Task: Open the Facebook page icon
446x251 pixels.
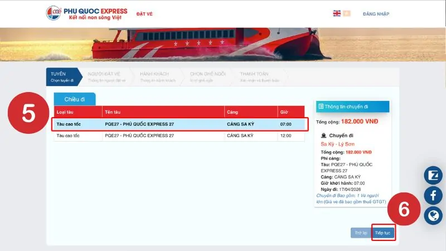Action: [433, 196]
